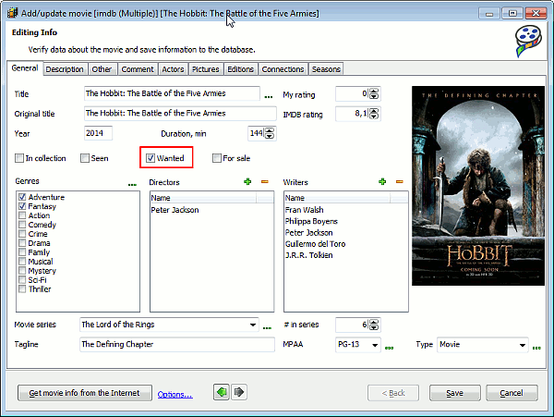Click into the Title input field

click(172, 93)
